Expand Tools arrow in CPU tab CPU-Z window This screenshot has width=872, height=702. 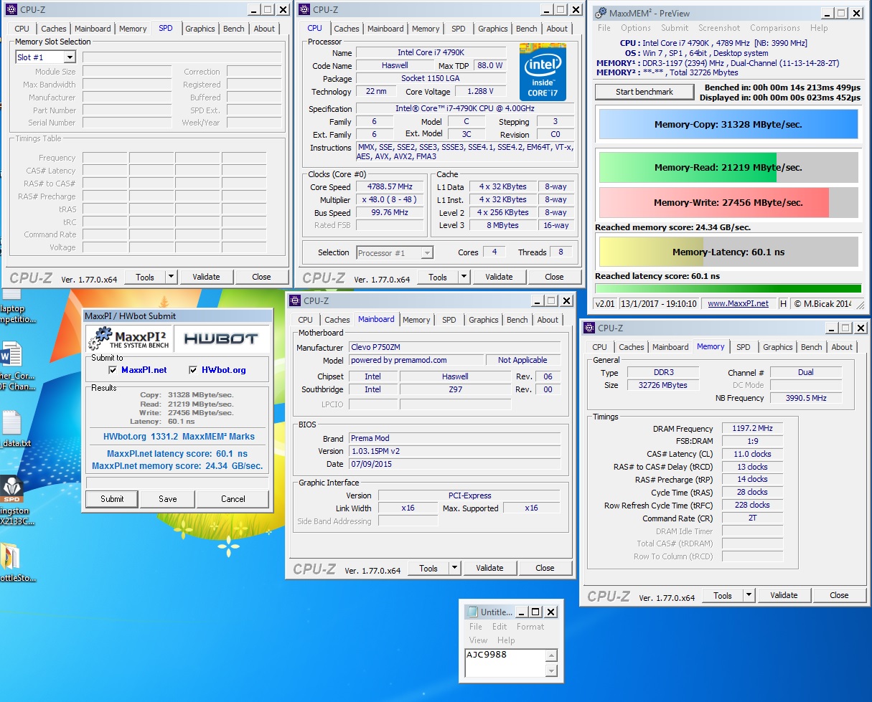[x=464, y=277]
